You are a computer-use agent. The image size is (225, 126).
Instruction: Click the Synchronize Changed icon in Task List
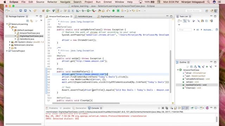(211, 21)
